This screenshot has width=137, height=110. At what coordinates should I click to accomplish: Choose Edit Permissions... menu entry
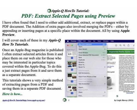click(x=92, y=73)
